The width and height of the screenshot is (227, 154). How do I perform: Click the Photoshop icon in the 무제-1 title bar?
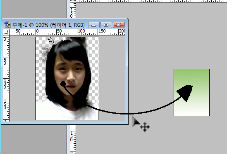tap(7, 25)
